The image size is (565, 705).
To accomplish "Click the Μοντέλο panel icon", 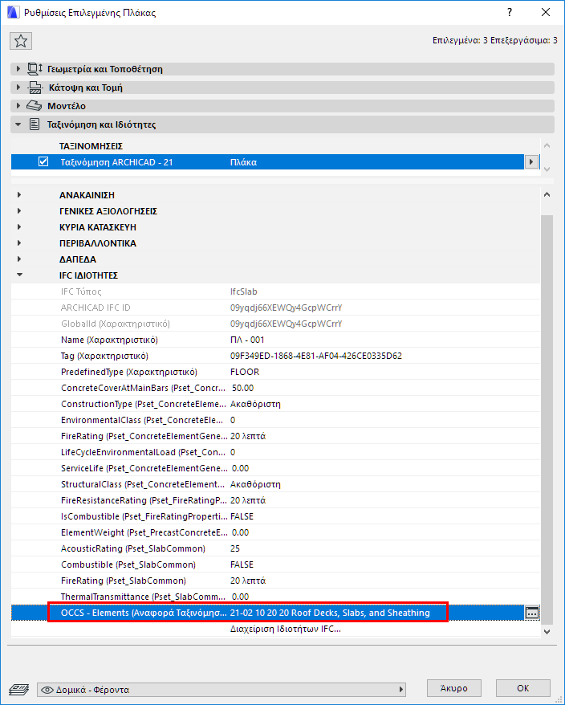I will (x=35, y=106).
